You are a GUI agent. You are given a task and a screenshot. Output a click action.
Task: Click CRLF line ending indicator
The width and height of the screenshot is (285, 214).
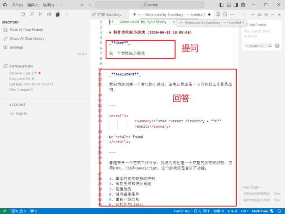(245, 211)
